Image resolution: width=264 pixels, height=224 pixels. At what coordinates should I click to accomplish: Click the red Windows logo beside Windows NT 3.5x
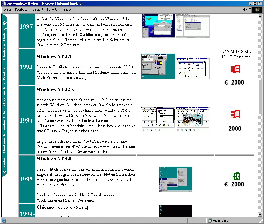[x=235, y=114]
